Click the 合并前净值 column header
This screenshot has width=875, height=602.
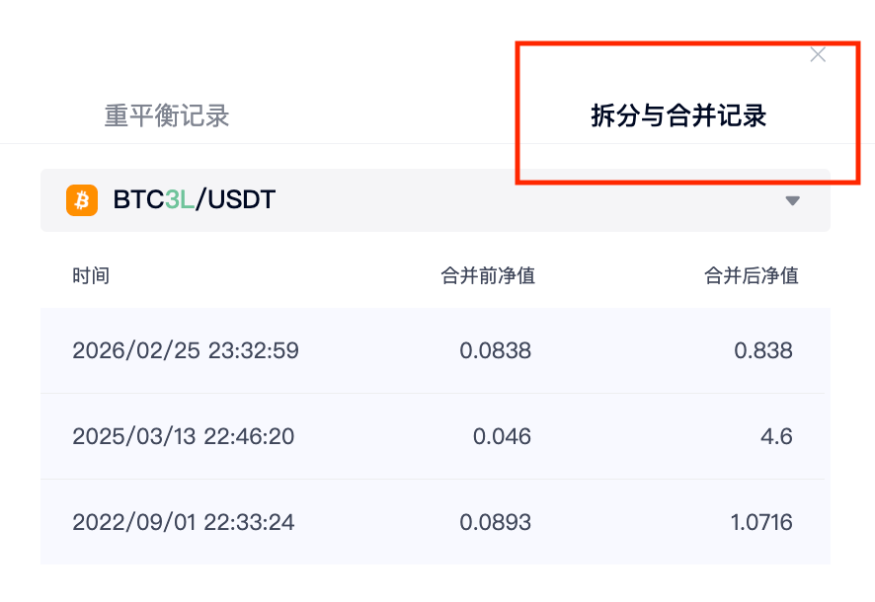(x=488, y=276)
